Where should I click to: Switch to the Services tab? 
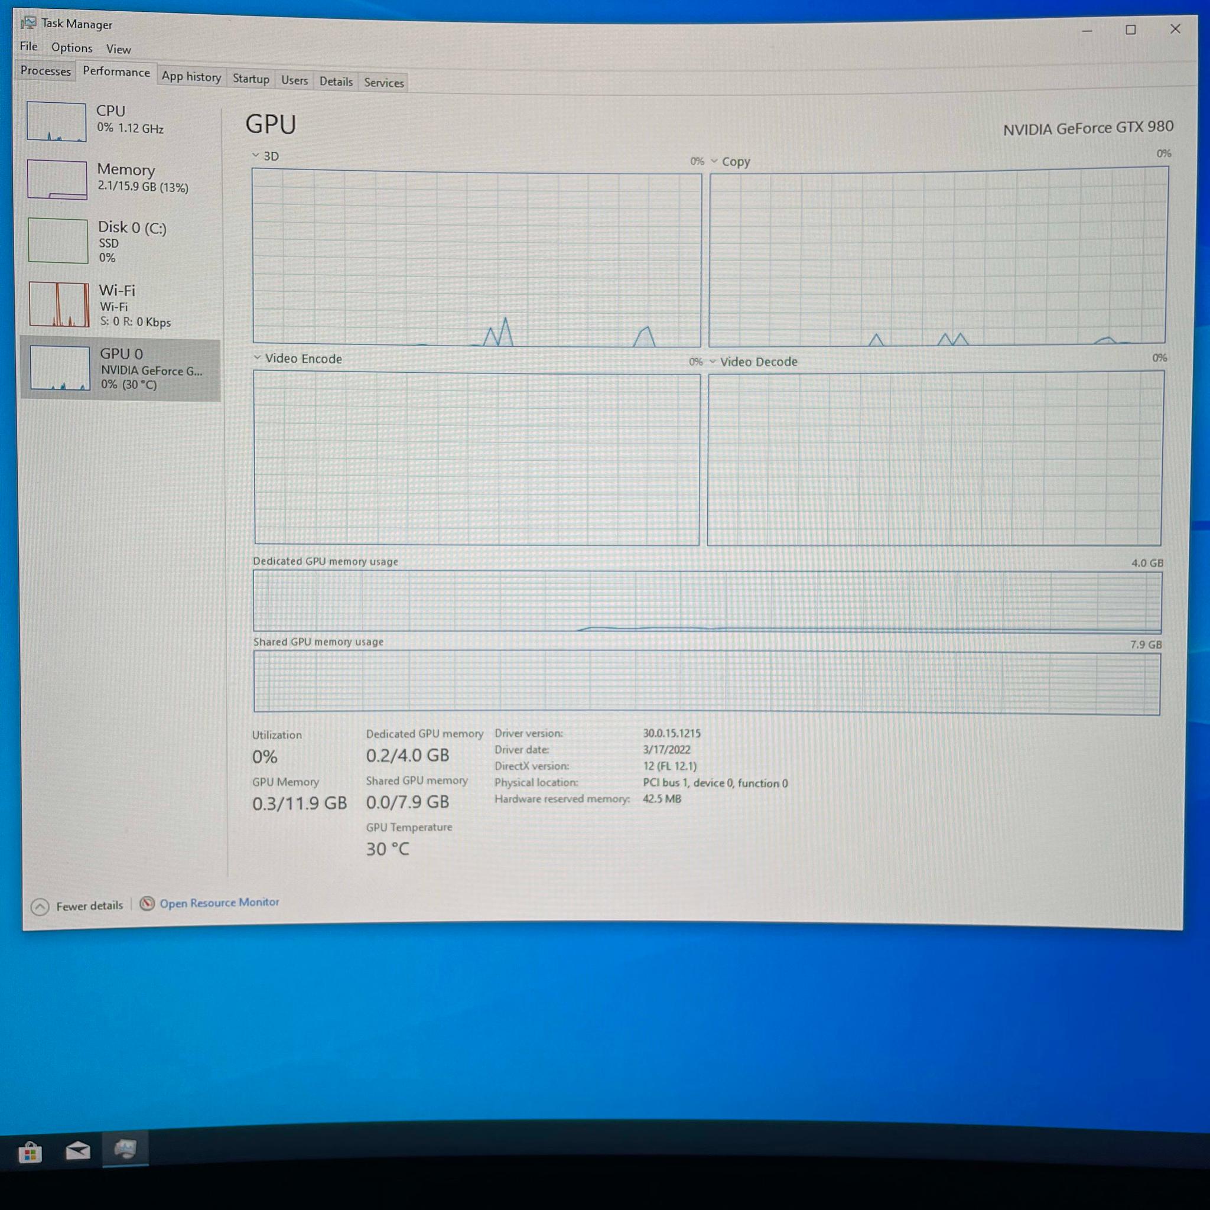pos(384,83)
